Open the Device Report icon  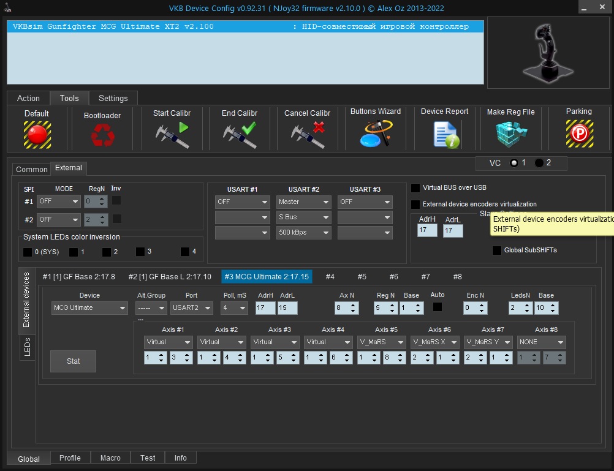[x=446, y=134]
